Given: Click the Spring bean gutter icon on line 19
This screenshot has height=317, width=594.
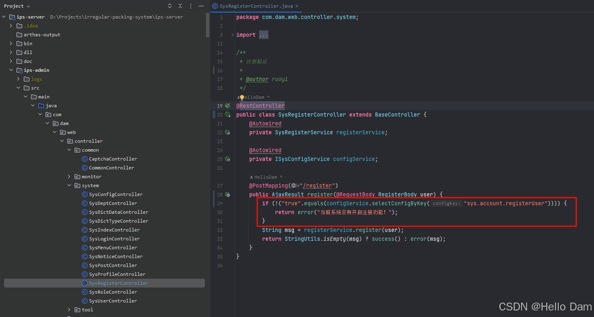Looking at the screenshot, I should point(227,106).
